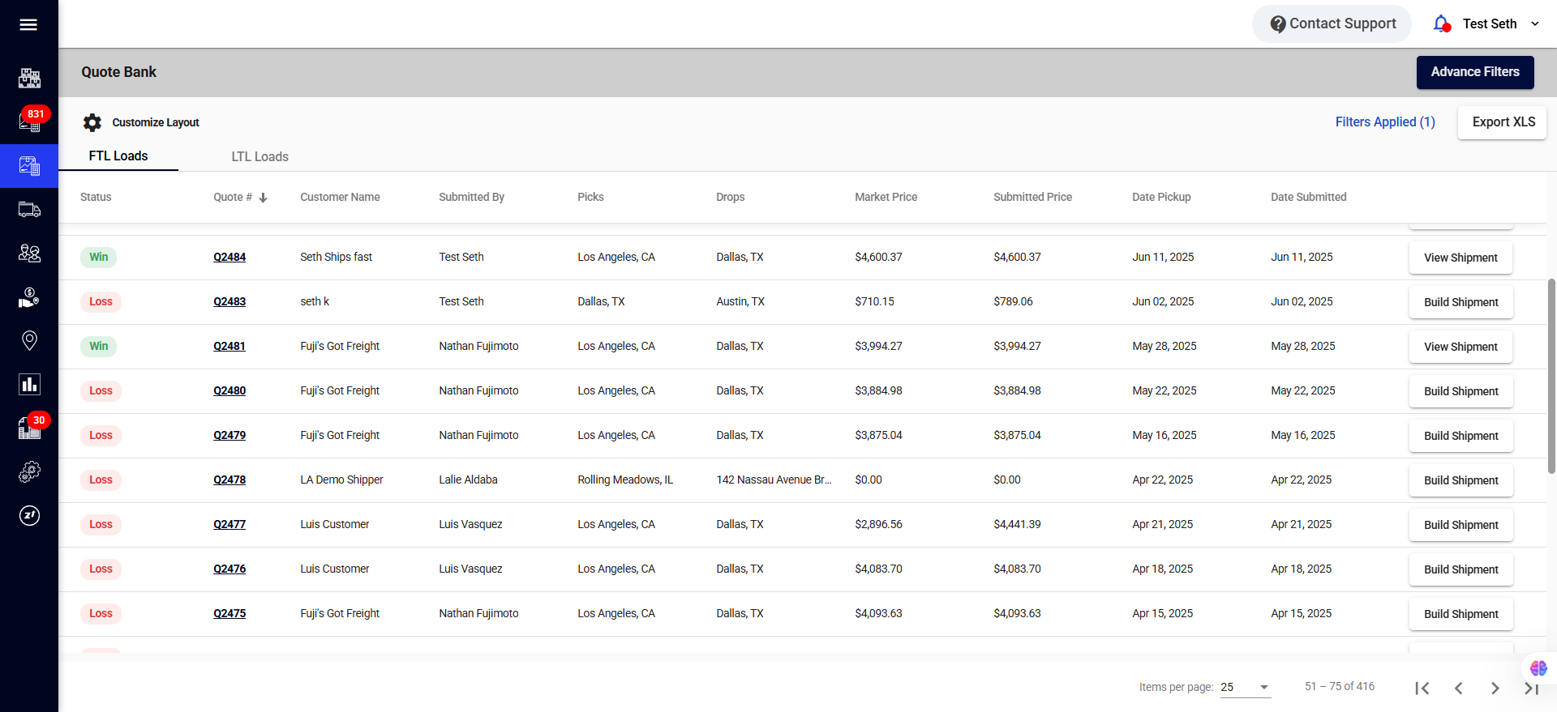The width and height of the screenshot is (1557, 712).
Task: Expand the Test Seth user dropdown
Action: click(x=1534, y=24)
